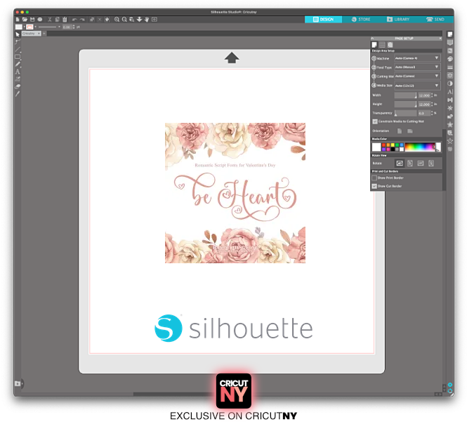Select the Knife tool
Image resolution: width=467 pixels, height=424 pixels.
tap(18, 94)
